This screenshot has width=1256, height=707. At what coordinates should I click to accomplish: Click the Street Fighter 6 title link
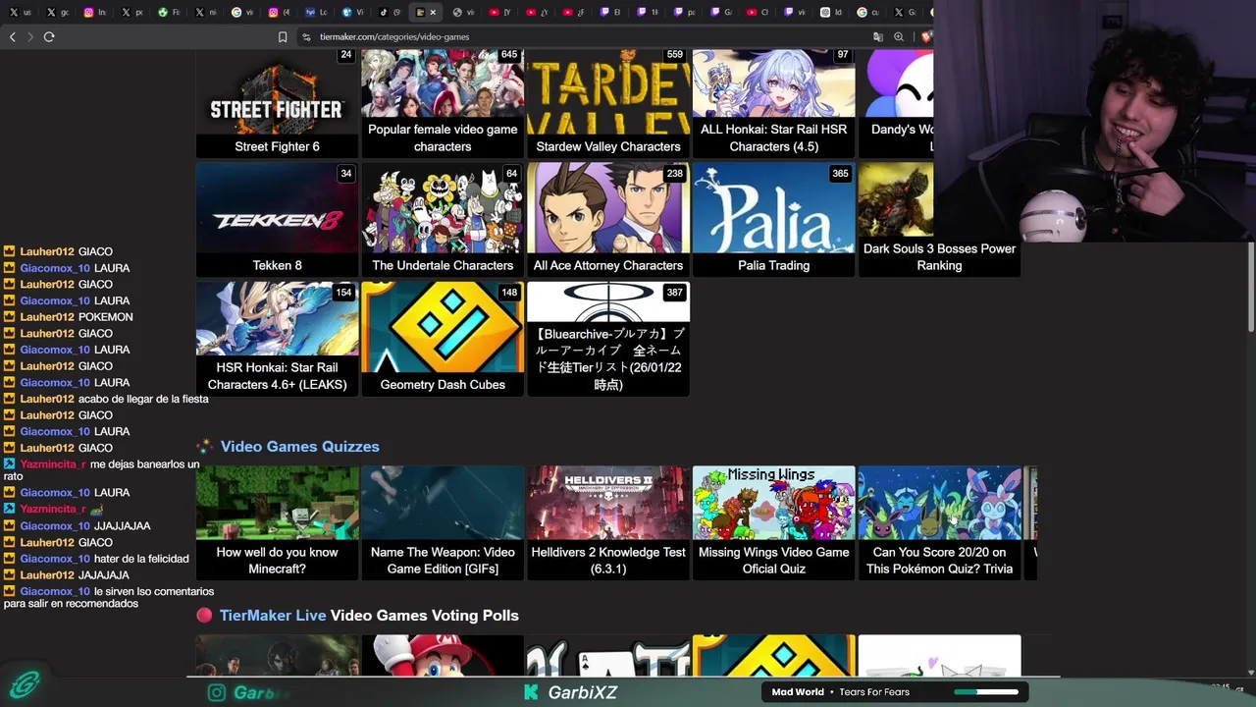point(277,146)
